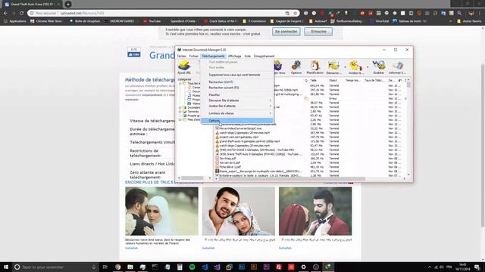The width and height of the screenshot is (485, 272).
Task: Click the Arrêter la file toolbar icon
Action: tap(355, 67)
